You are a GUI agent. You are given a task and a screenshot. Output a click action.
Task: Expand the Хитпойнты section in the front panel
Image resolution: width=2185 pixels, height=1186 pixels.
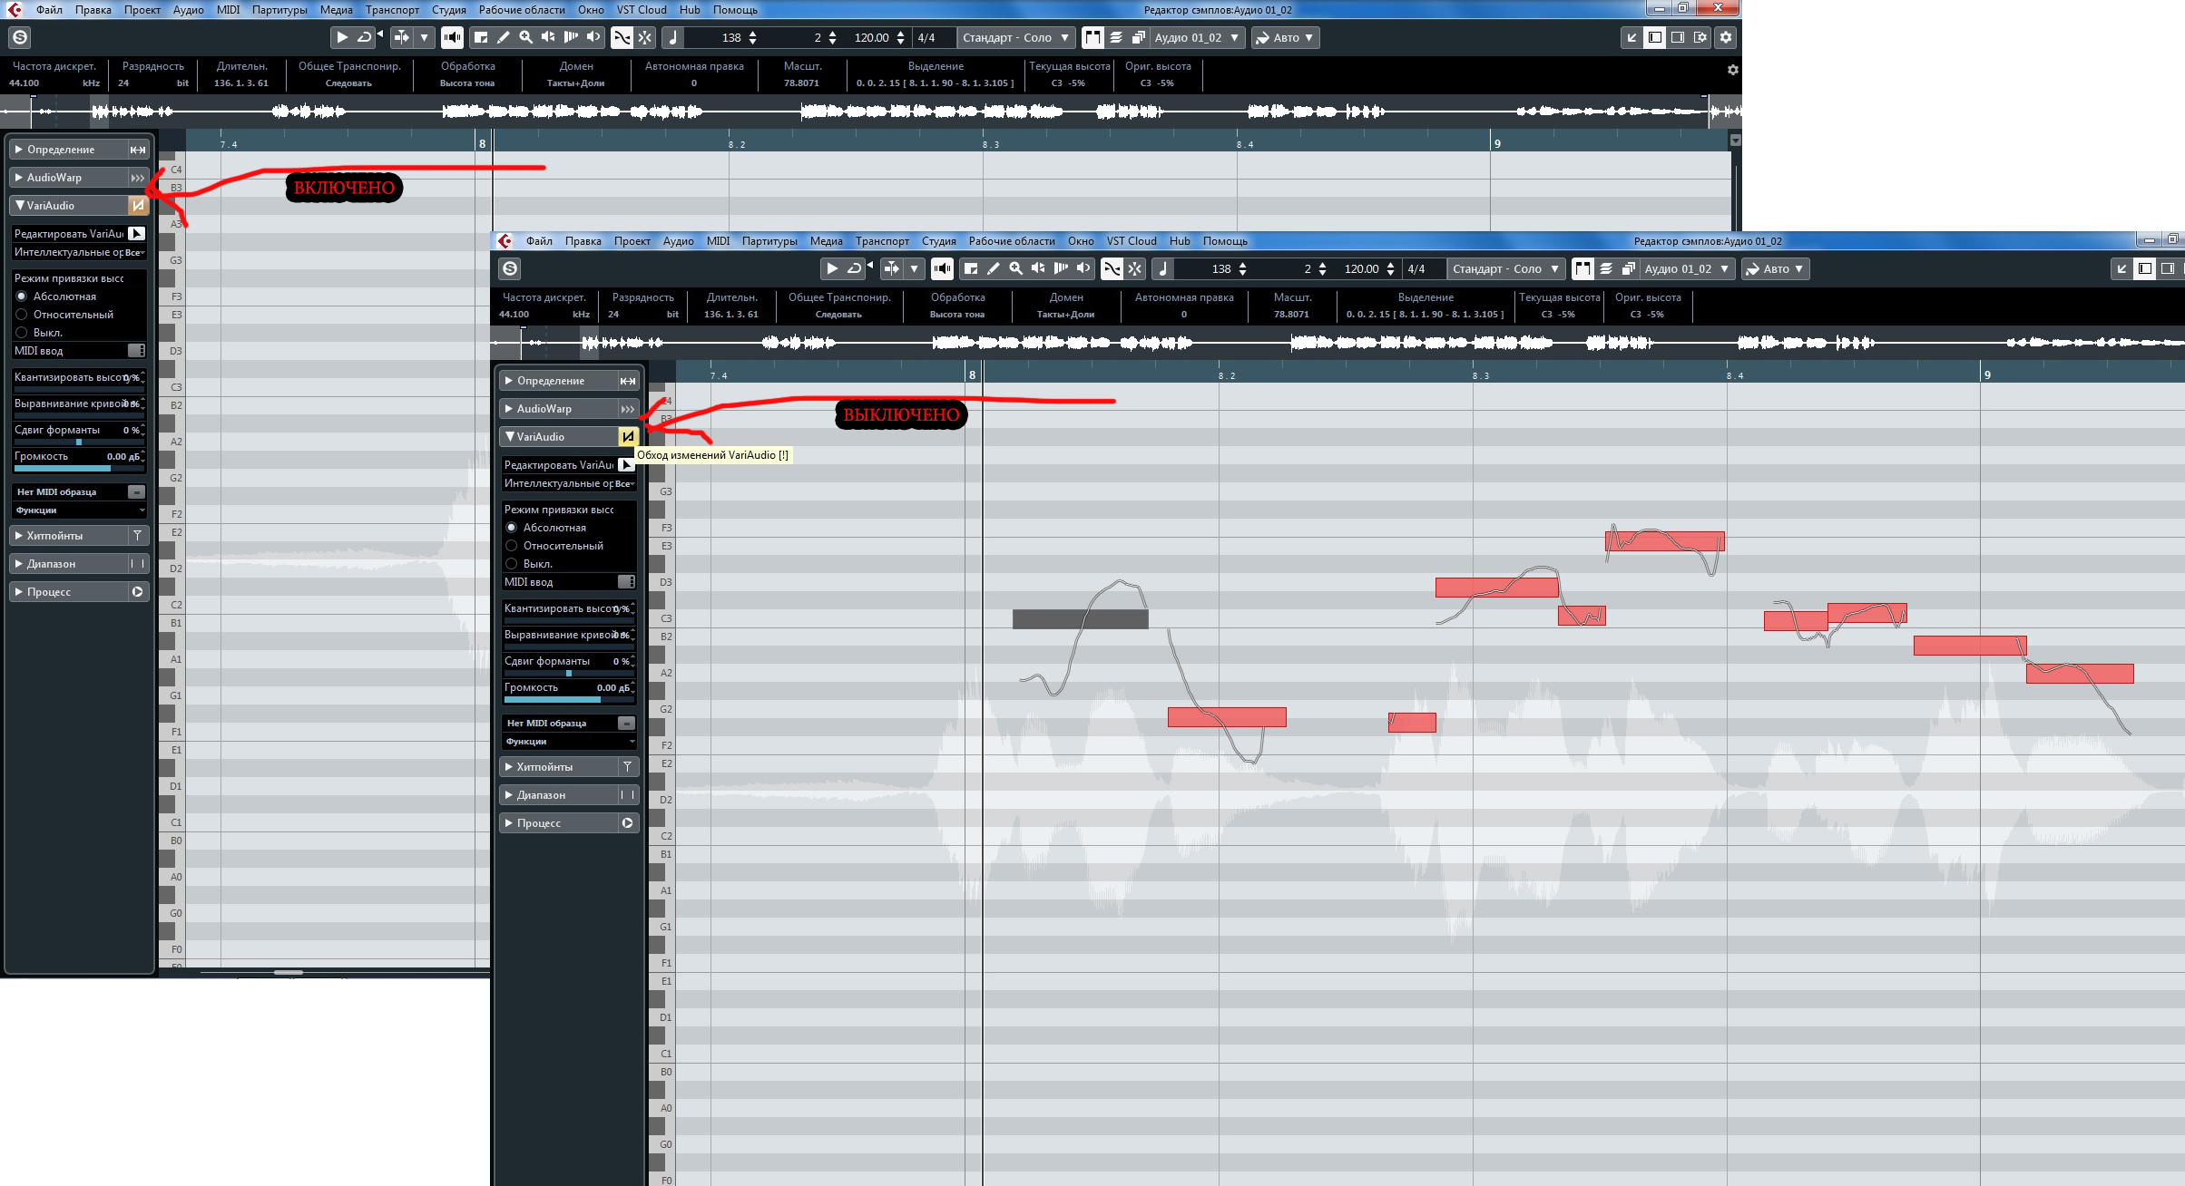click(544, 767)
